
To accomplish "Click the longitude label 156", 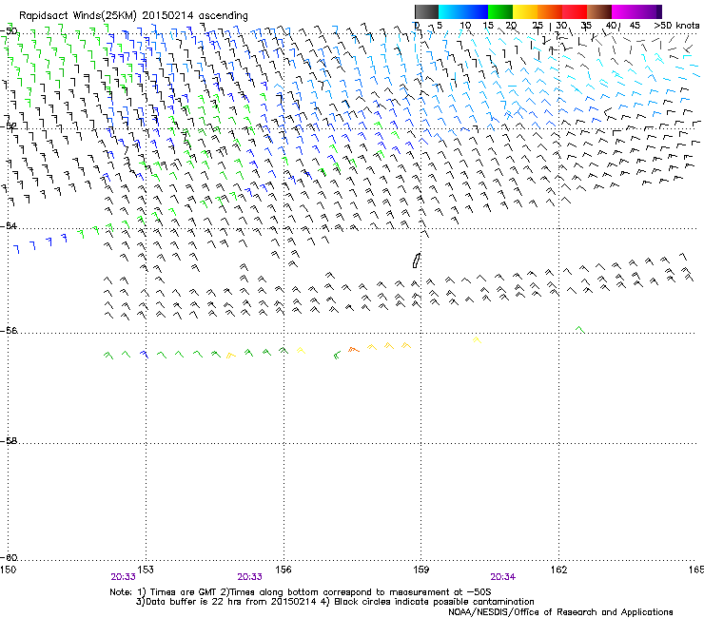I will click(x=284, y=570).
